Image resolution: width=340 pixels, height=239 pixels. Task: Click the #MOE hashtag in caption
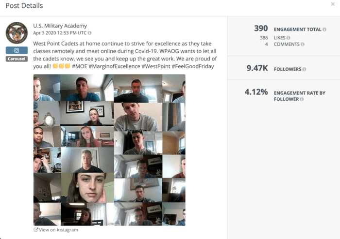tap(80, 66)
